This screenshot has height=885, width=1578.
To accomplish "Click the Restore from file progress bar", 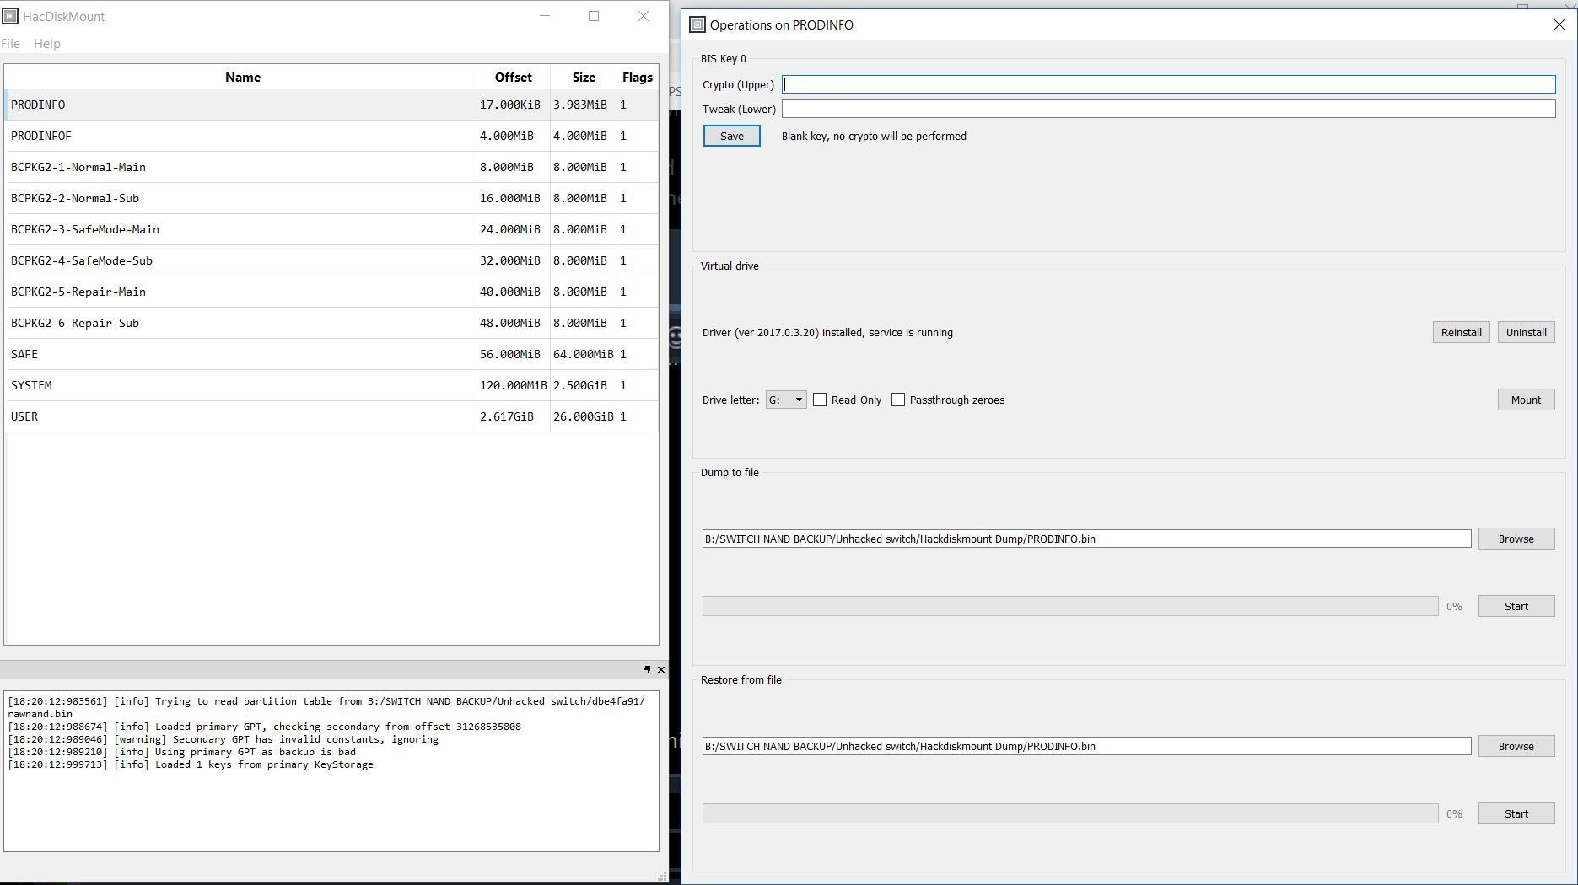I will click(1070, 813).
